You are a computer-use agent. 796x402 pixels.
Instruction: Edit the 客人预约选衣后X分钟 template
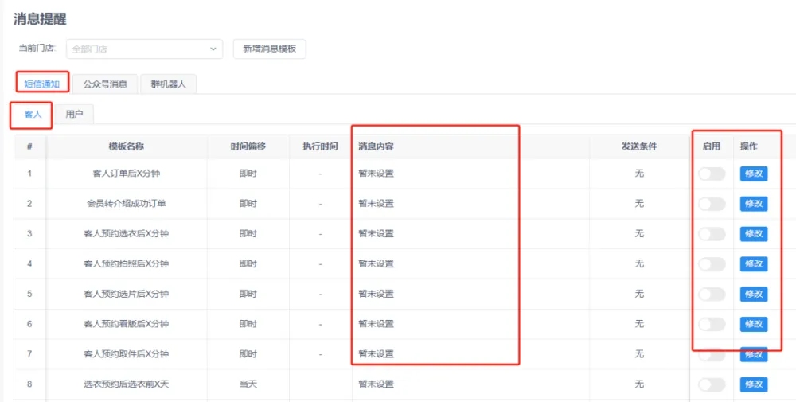click(x=753, y=234)
